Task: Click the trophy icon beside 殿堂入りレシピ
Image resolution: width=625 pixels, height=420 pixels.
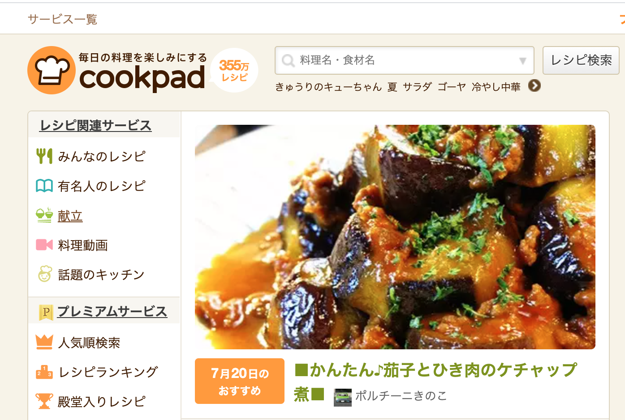Action: (44, 401)
